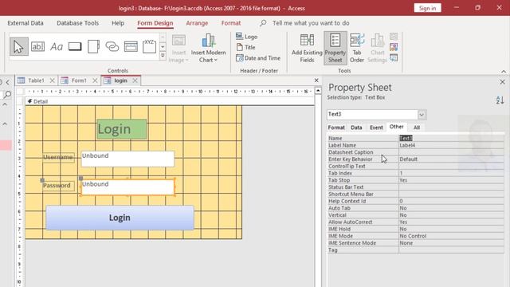
Task: Open the Database Tools ribbon tab
Action: tap(78, 23)
